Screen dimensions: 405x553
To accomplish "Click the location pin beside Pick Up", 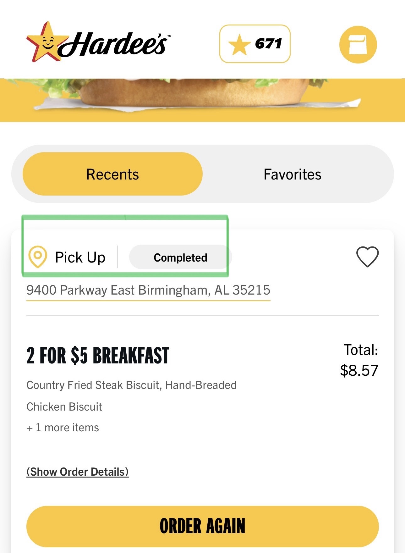I will pos(38,257).
